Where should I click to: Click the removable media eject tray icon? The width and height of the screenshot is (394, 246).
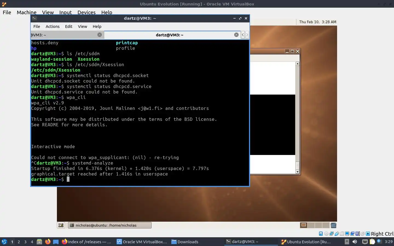point(347,242)
